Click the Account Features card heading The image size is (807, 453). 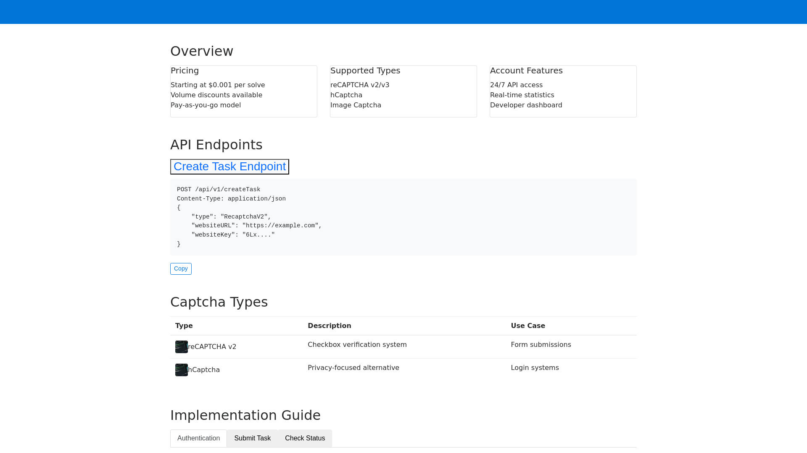[x=526, y=70]
